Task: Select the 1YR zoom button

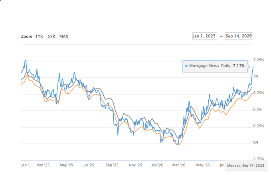Action: click(39, 36)
